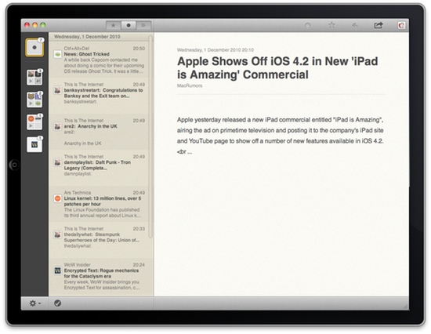Mark all as read with checkmark button
The image size is (431, 334).
tap(58, 303)
